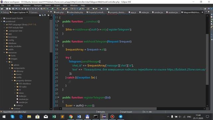This screenshot has width=213, height=120.
Task: Open Excel from the taskbar
Action: coord(54,117)
